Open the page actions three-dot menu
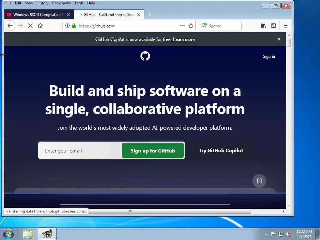This screenshot has width=320, height=240. pyautogui.click(x=182, y=26)
